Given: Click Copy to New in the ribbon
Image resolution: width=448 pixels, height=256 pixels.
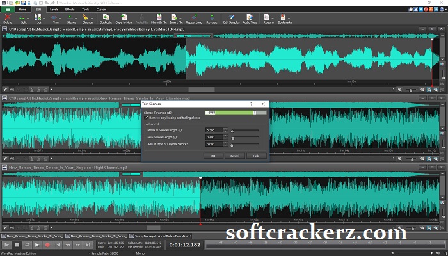Looking at the screenshot, I should point(124,19).
